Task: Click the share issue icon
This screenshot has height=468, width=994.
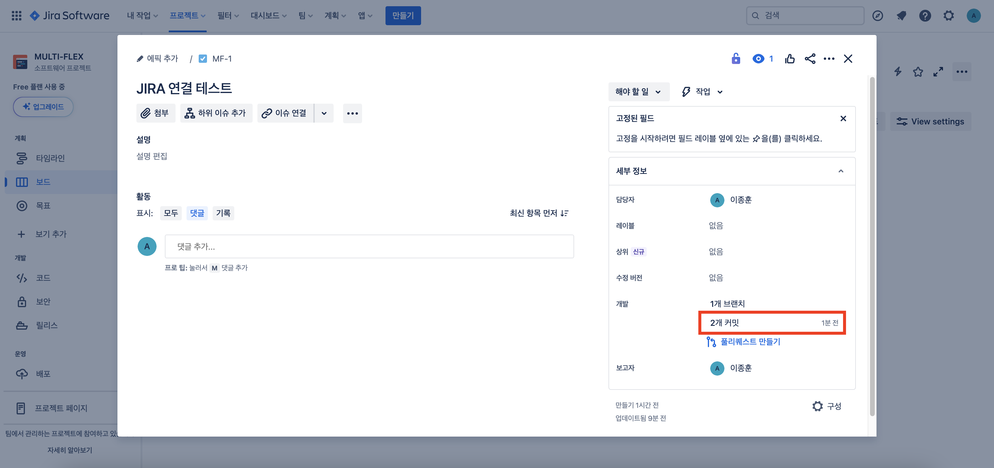Action: click(x=810, y=59)
